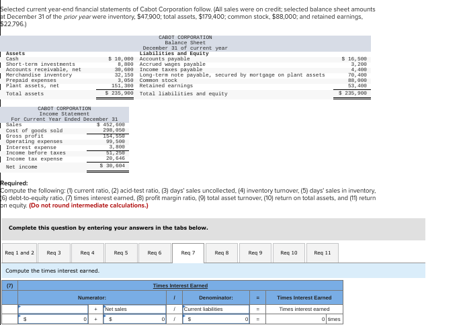
Task: Go to the Req 11 tab
Action: [x=323, y=253]
